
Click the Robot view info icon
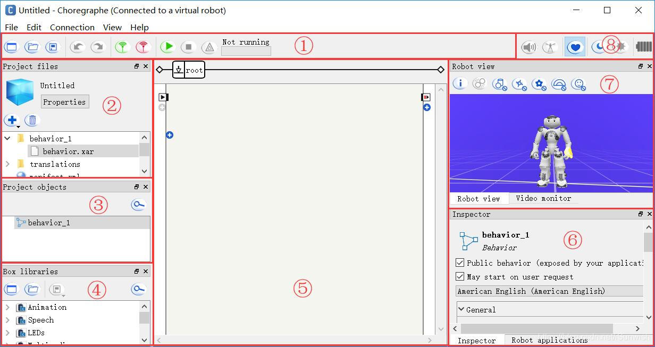coord(460,83)
